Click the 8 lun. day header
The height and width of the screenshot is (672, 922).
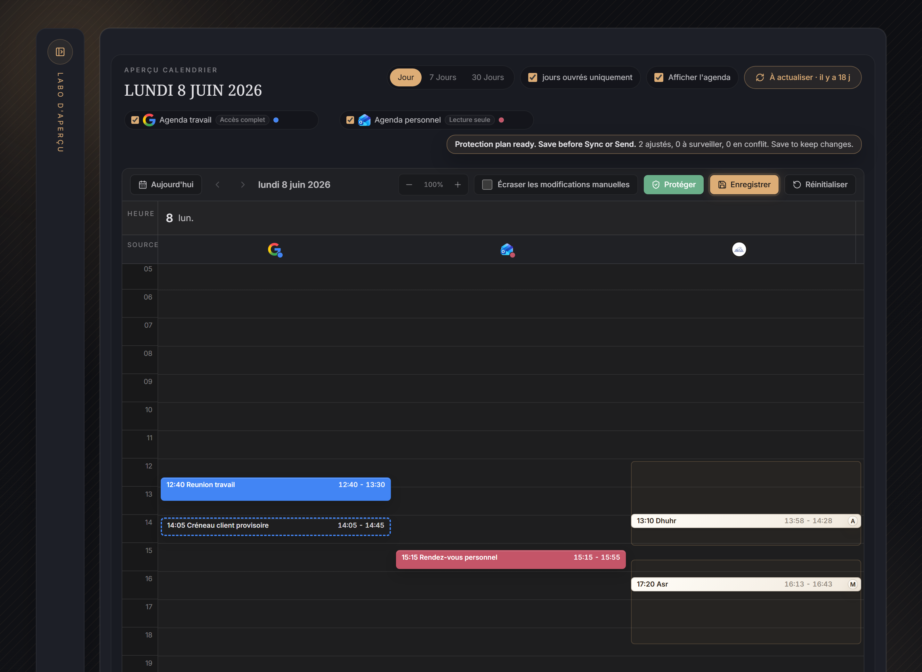pos(179,218)
